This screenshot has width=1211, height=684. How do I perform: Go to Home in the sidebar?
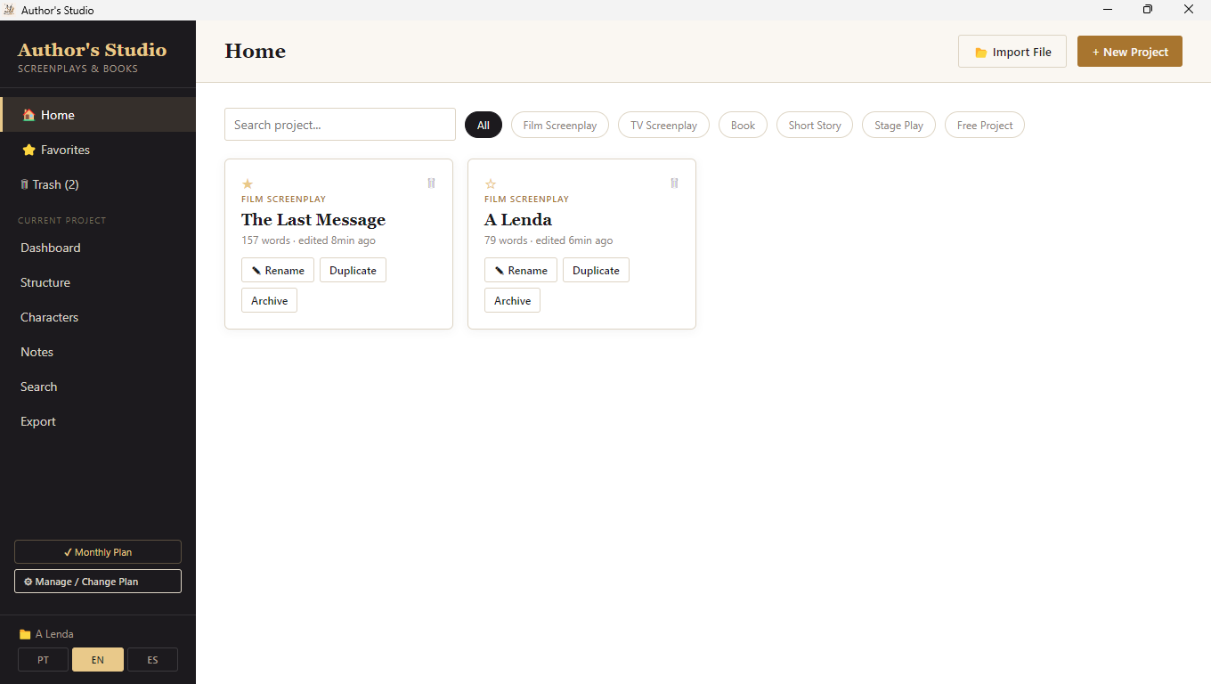click(98, 115)
